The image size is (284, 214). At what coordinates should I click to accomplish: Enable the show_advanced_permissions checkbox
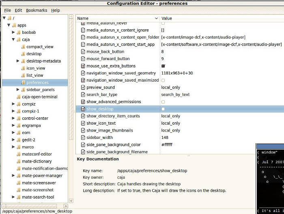(163, 102)
